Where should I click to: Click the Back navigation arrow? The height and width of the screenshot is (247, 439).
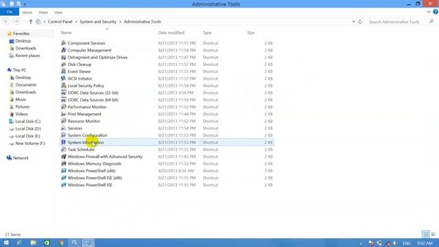pos(6,21)
